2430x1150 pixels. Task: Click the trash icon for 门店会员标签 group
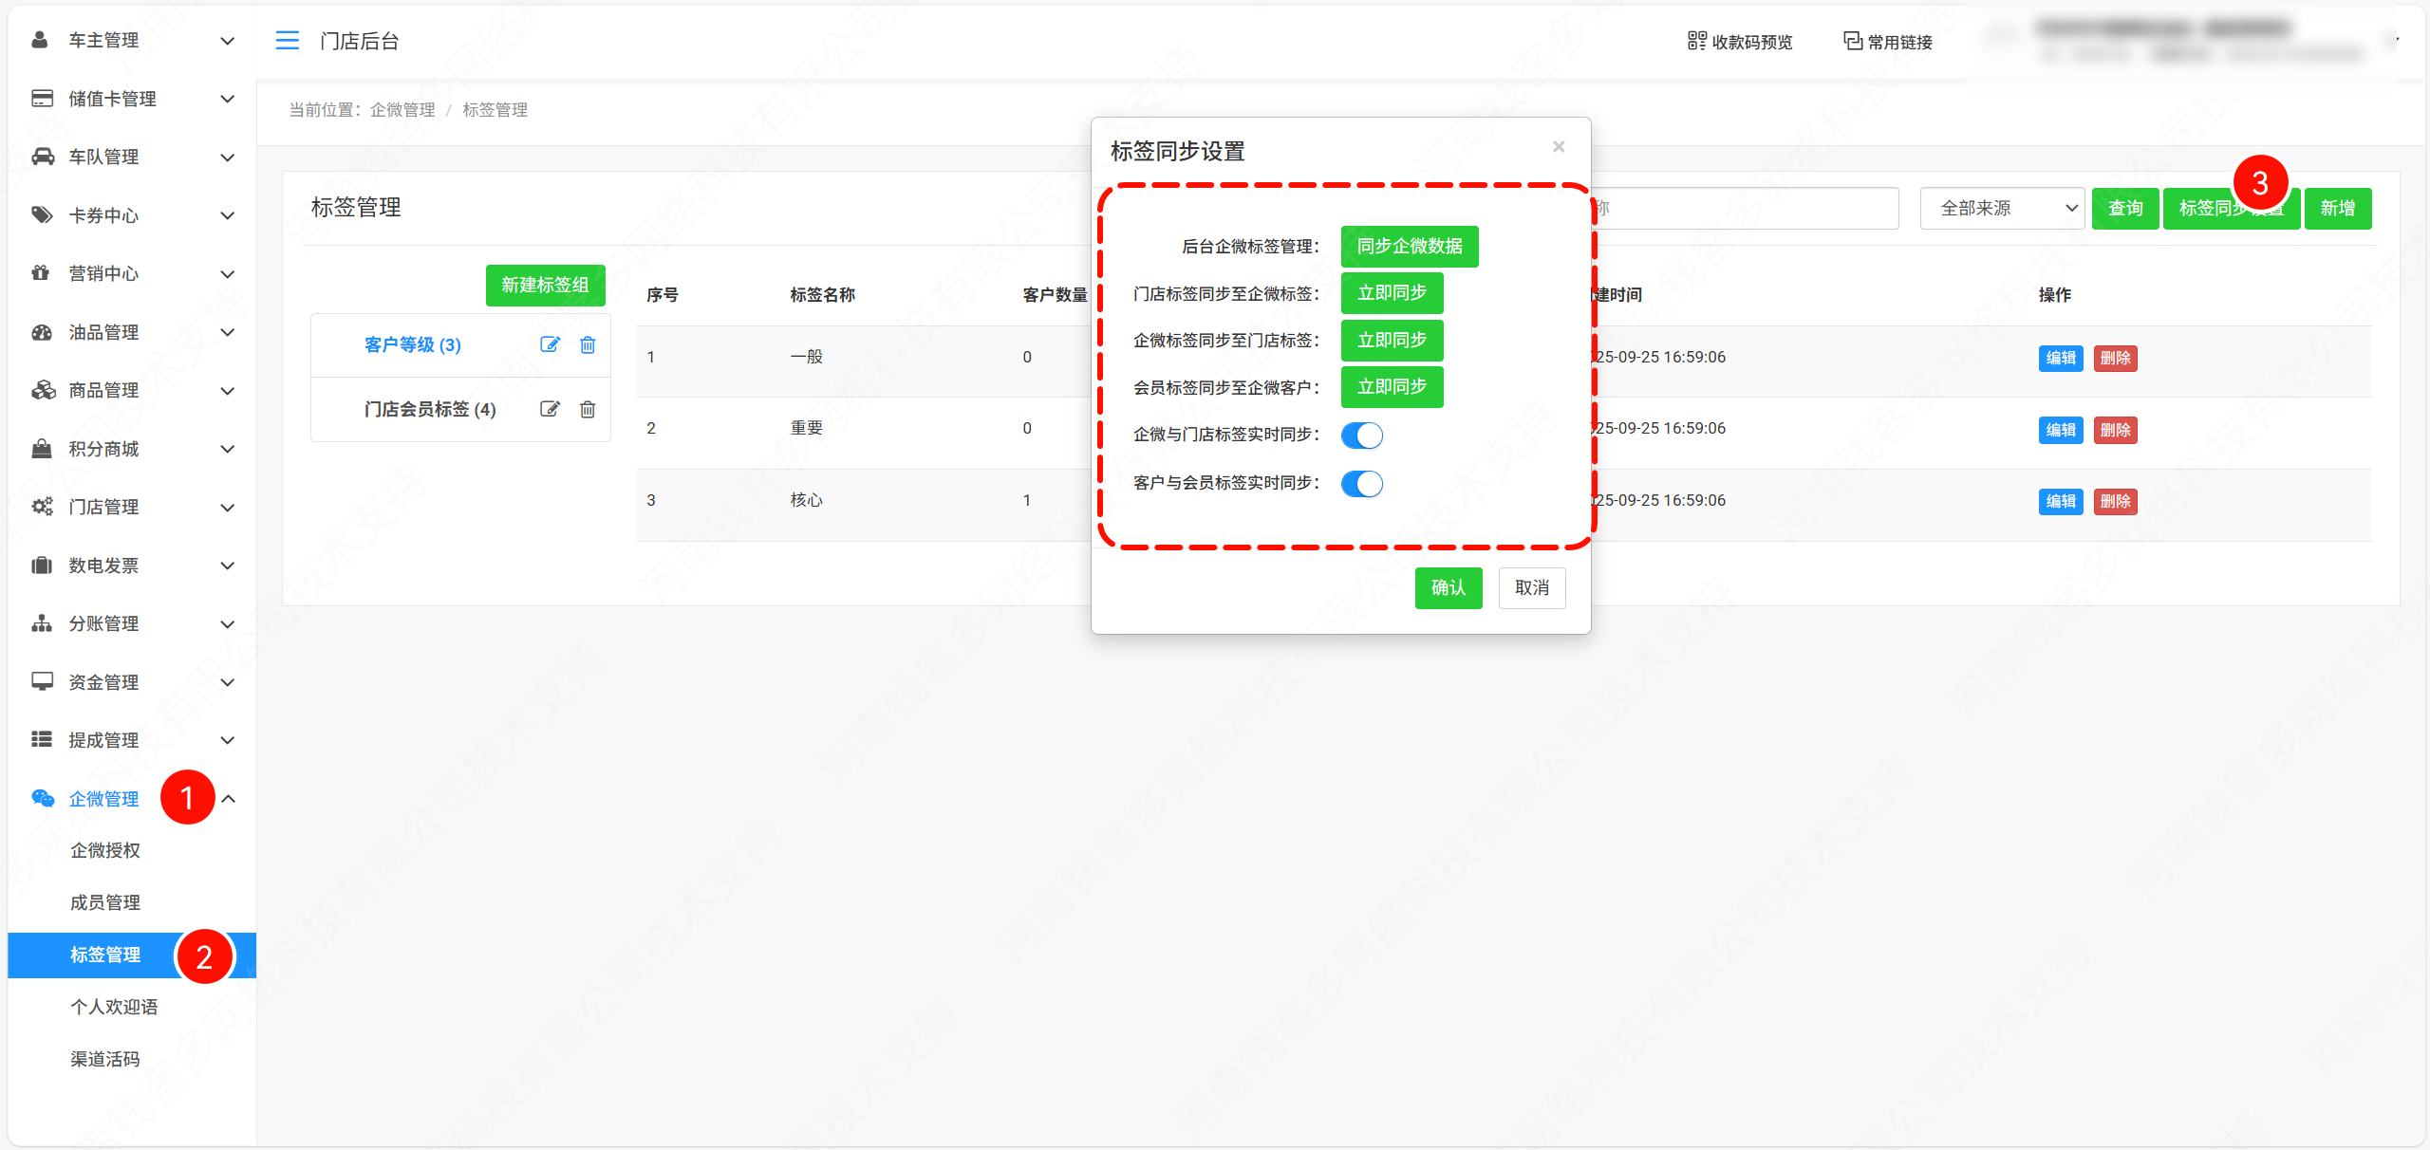pos(588,409)
